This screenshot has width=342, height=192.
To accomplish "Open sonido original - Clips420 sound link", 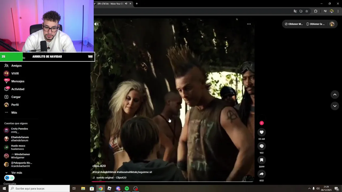I will [x=111, y=178].
